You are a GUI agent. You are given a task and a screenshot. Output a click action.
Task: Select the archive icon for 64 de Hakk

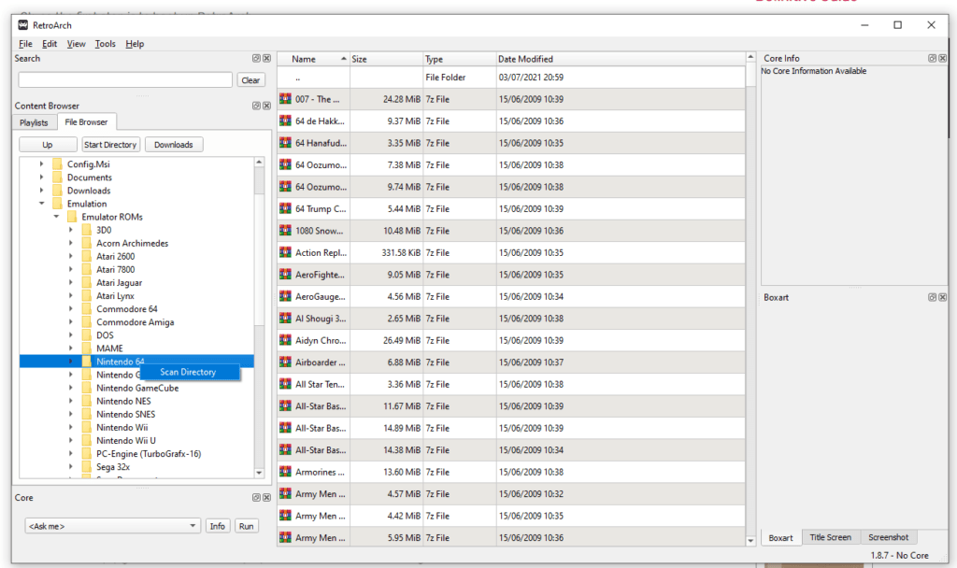click(285, 121)
